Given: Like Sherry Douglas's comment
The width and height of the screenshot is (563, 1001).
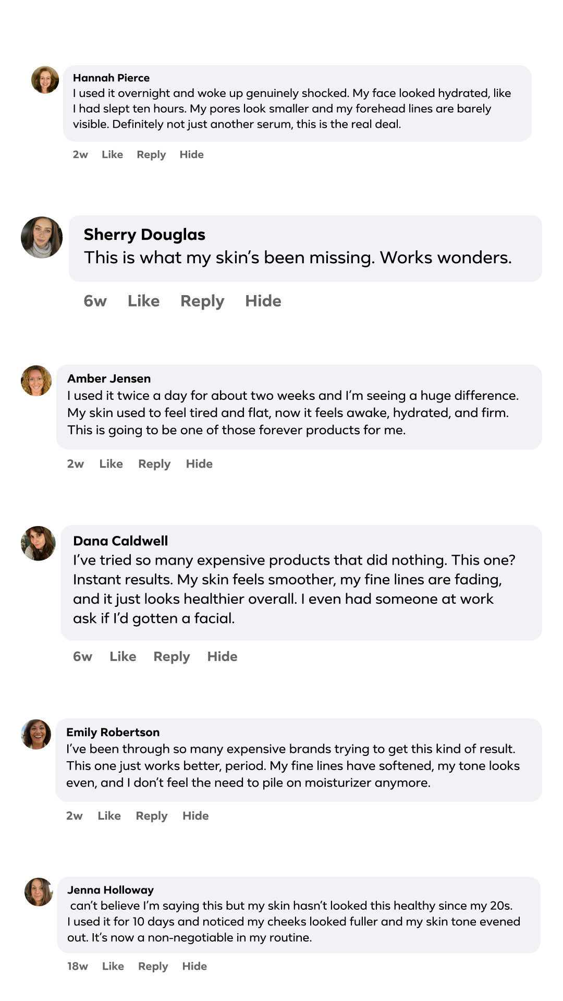Looking at the screenshot, I should [x=143, y=301].
